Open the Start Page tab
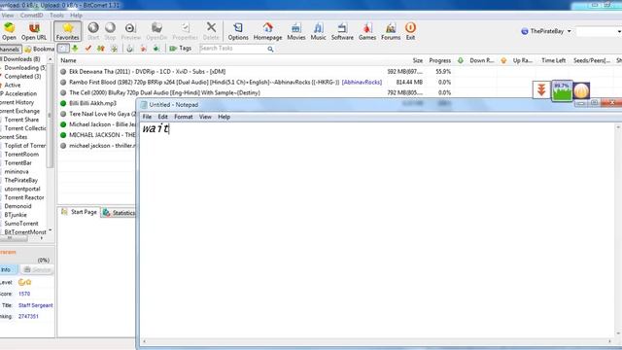622x350 pixels. [79, 212]
